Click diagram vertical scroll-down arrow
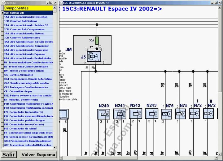 pos(220,154)
